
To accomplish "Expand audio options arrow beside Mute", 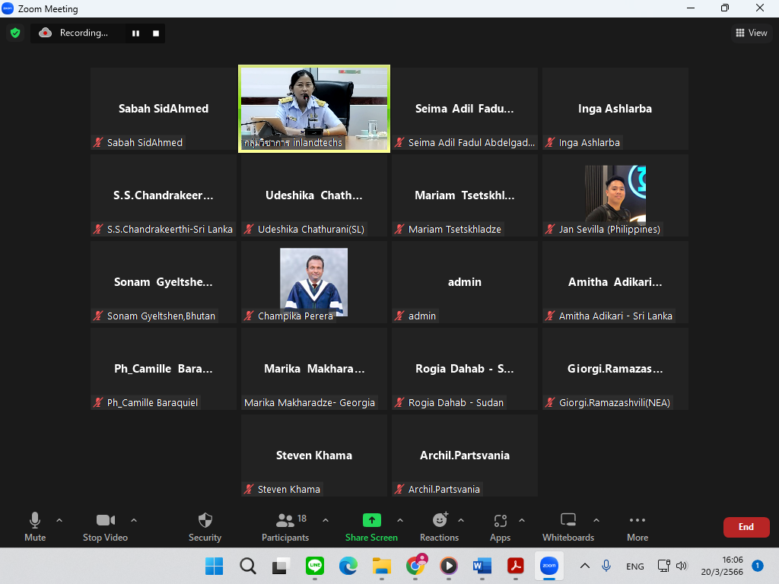I will [59, 520].
